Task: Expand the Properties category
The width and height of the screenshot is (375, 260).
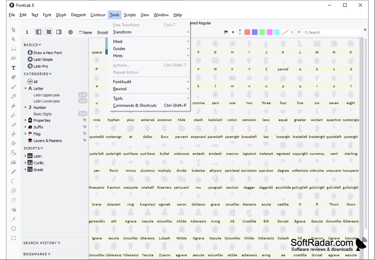Action: pos(25,120)
